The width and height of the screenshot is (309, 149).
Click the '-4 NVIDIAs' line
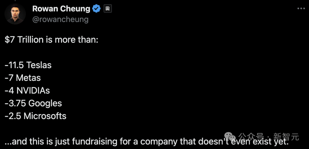(x=27, y=91)
